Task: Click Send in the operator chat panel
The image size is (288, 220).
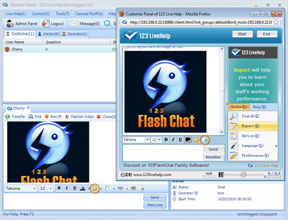Action: coord(155,197)
